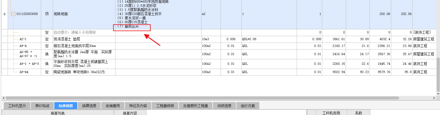
Task: Click the 聚氨酯防水涂膜 2mm厚 name cell
Action: point(84,54)
